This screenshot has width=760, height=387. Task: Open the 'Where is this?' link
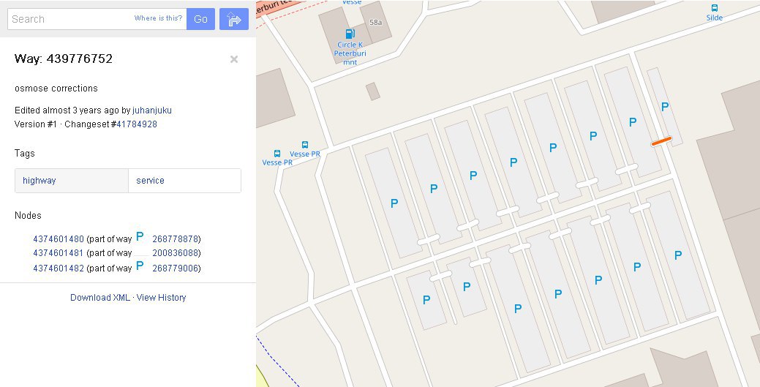(x=158, y=18)
